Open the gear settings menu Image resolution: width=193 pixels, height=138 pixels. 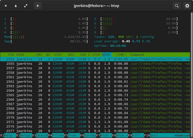pyautogui.click(x=187, y=6)
